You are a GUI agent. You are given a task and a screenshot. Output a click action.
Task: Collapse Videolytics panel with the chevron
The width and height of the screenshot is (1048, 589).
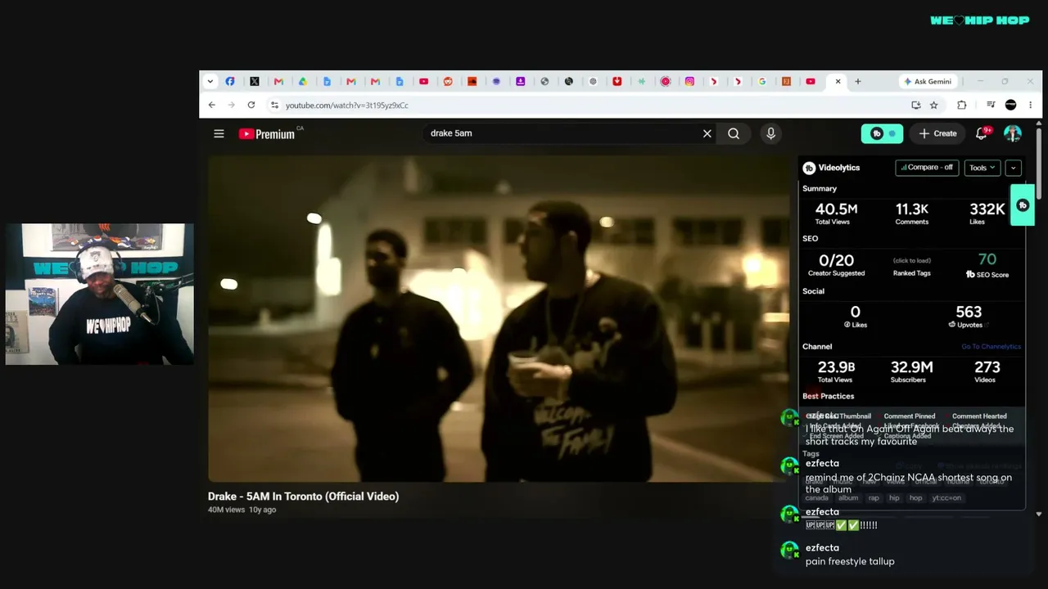click(1013, 168)
